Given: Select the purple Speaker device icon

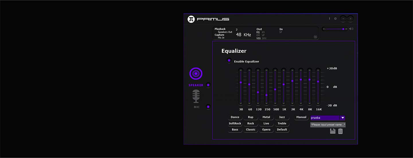Looking at the screenshot, I should click(x=196, y=74).
